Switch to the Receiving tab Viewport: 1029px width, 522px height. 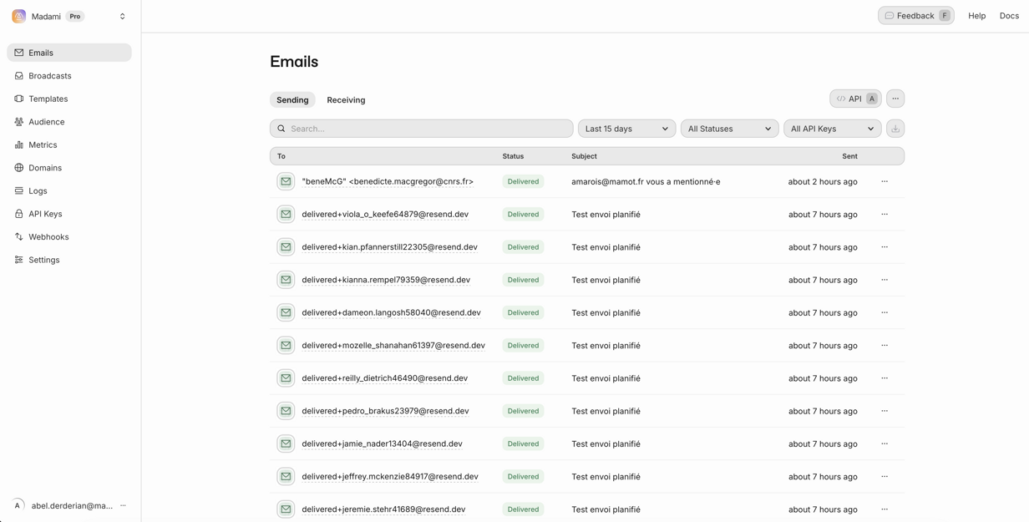(x=346, y=100)
